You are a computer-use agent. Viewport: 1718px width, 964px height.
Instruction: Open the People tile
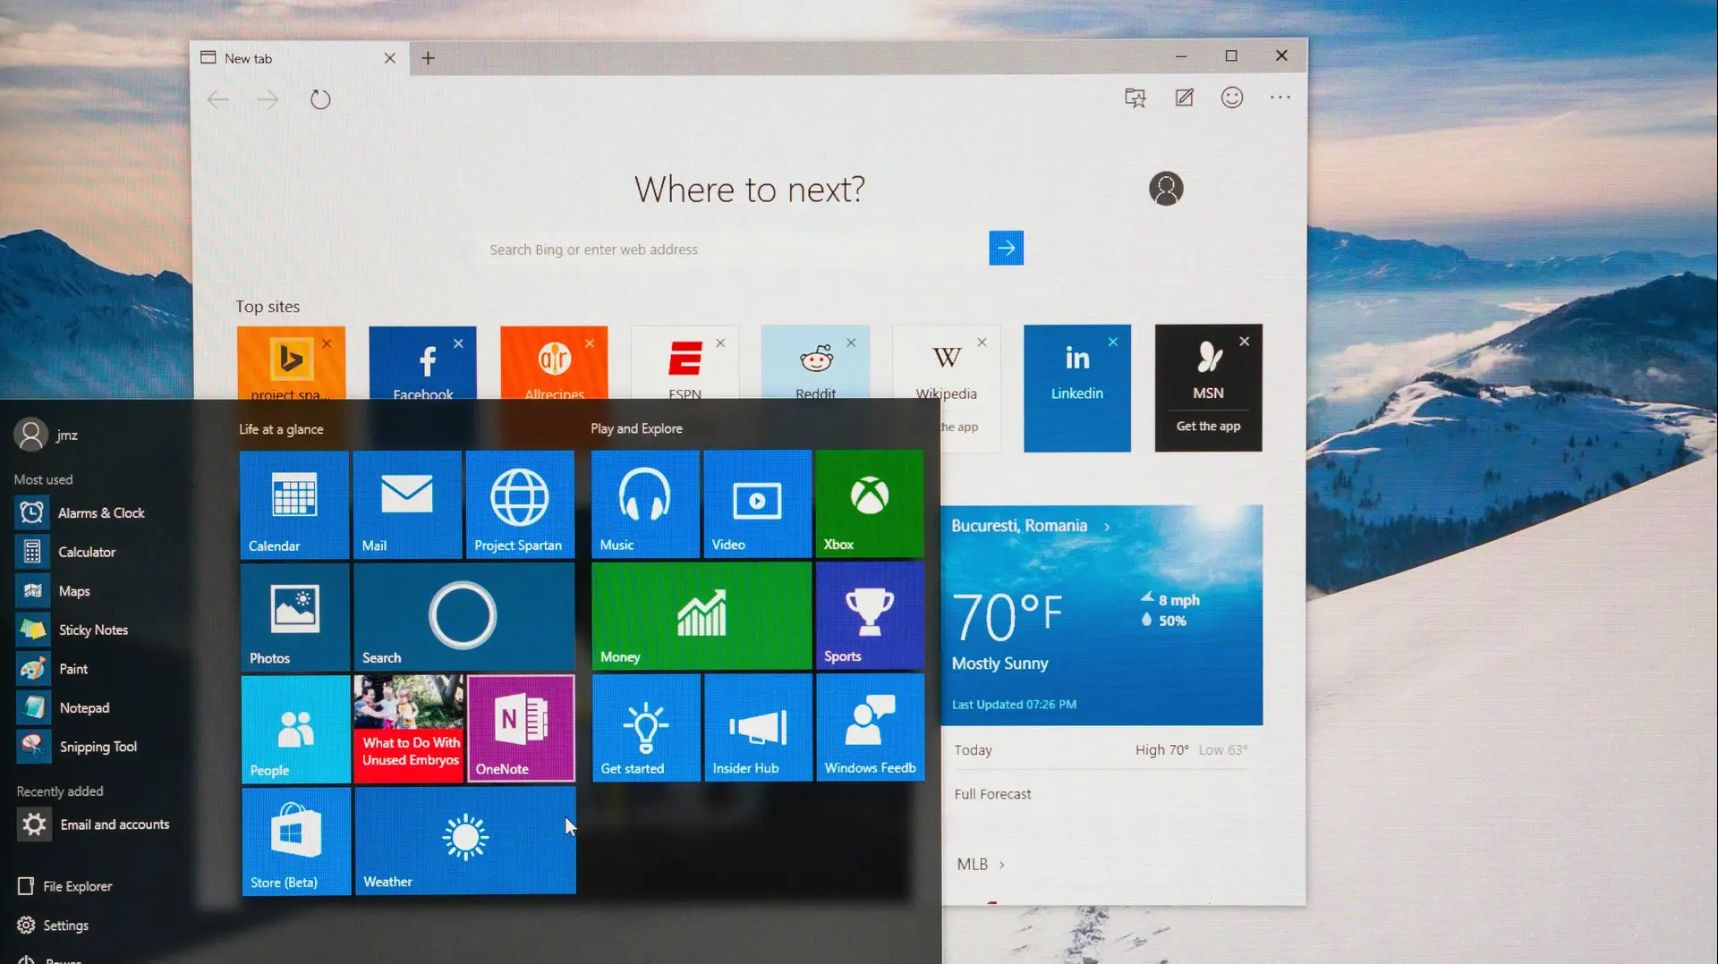(296, 730)
